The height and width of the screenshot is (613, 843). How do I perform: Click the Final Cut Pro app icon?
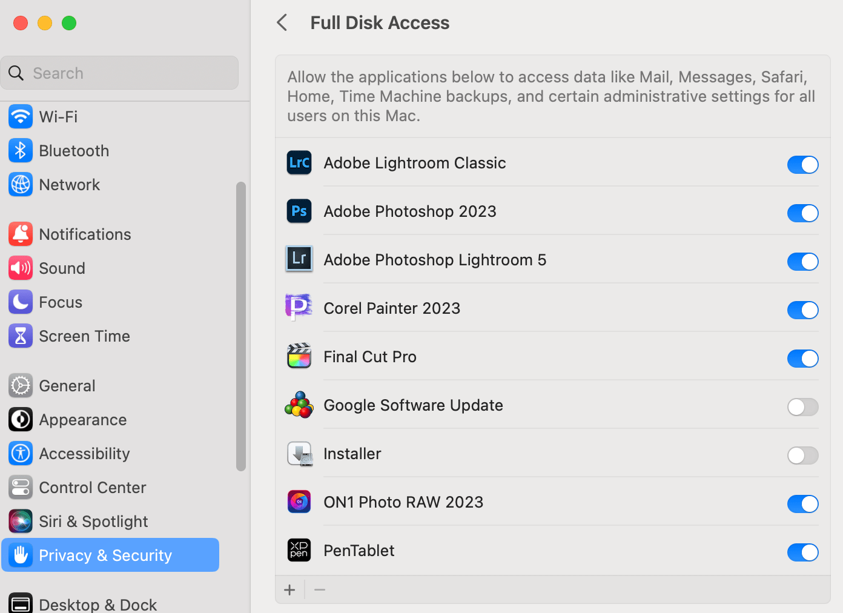point(299,356)
